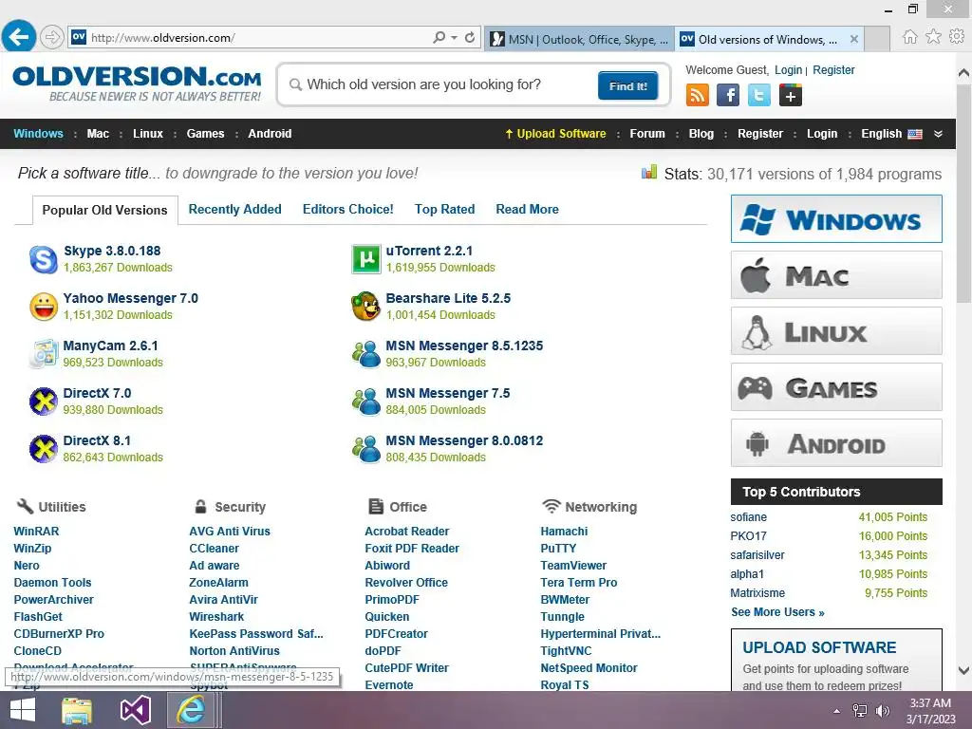Viewport: 972px width, 729px height.
Task: Open a new blank browser tab
Action: 877,40
